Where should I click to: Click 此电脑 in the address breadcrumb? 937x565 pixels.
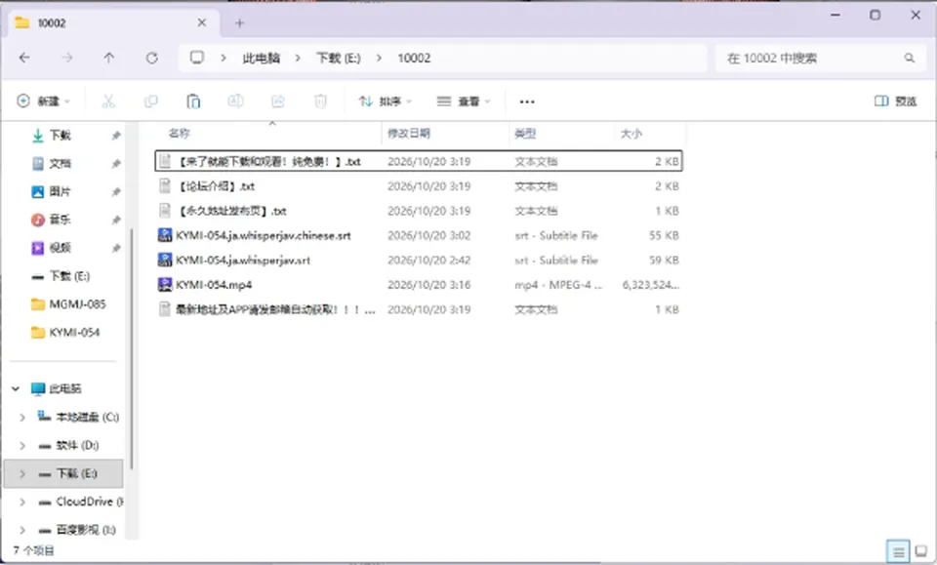262,58
